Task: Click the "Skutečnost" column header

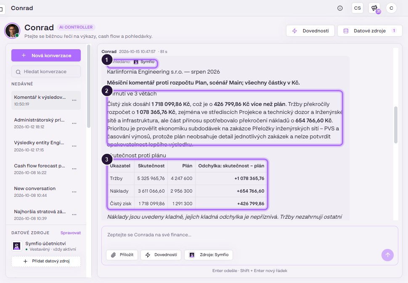Action: click(x=151, y=166)
